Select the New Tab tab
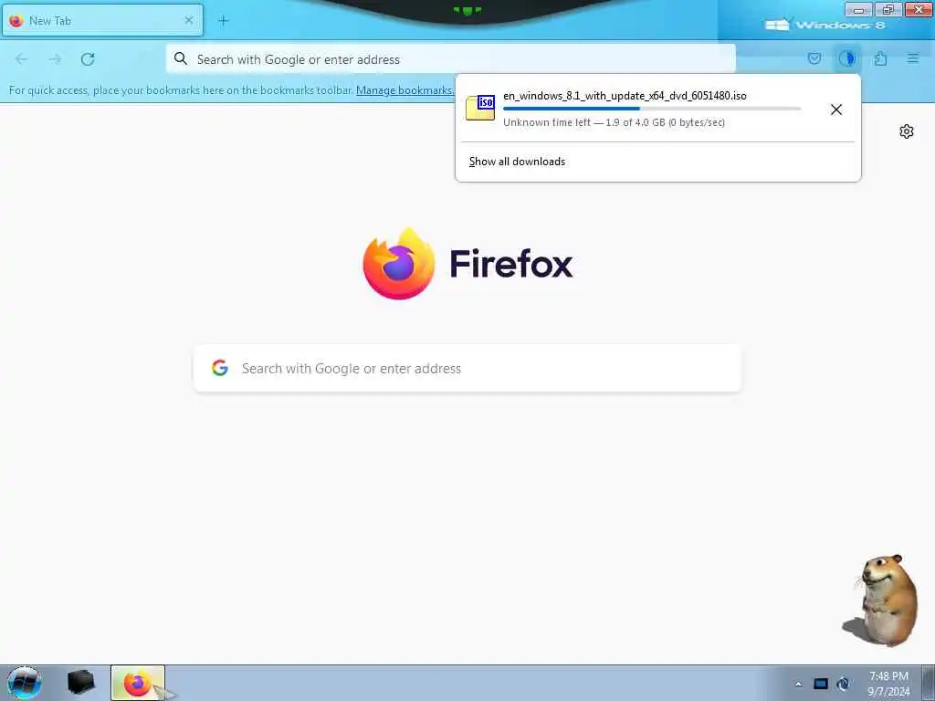The width and height of the screenshot is (935, 701). pos(102,21)
